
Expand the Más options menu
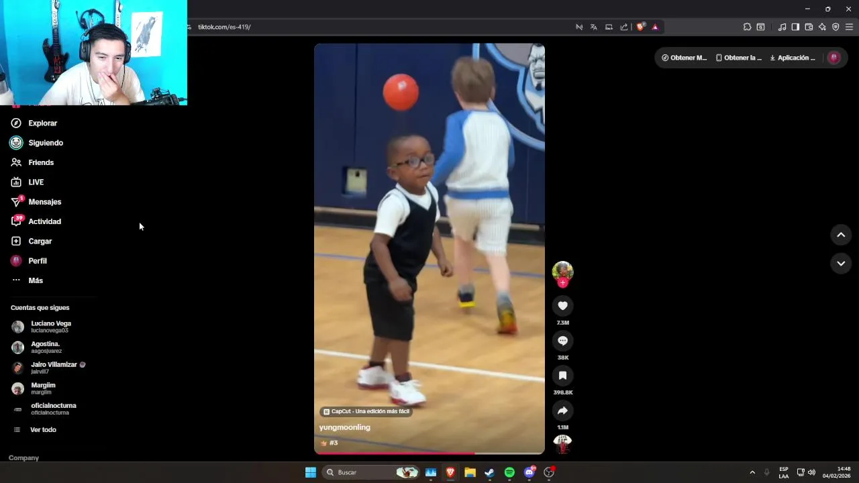point(36,280)
